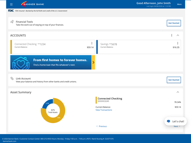Open the Accounts section options menu
Image resolution: width=191 pixels, height=143 pixels.
(172, 35)
